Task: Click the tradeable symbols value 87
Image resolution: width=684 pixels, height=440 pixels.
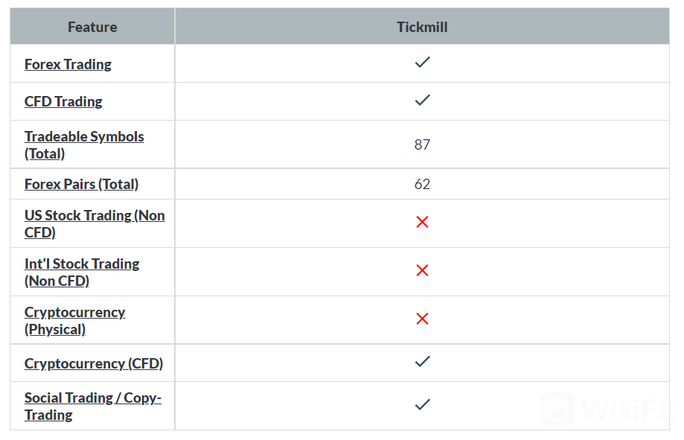Action: [422, 144]
